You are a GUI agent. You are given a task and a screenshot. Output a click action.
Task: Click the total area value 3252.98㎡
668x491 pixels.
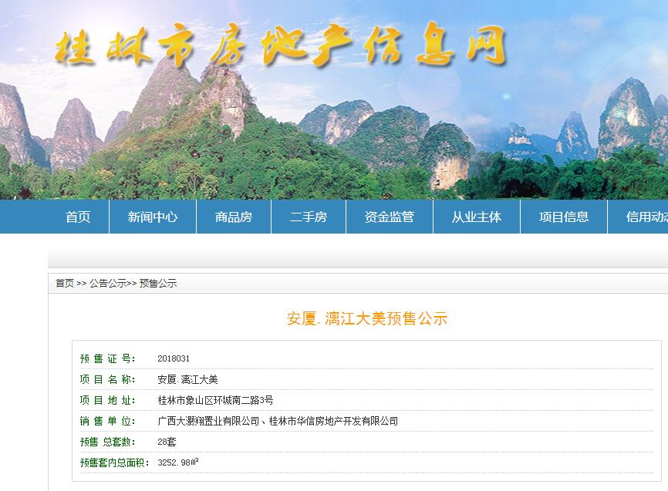[178, 462]
